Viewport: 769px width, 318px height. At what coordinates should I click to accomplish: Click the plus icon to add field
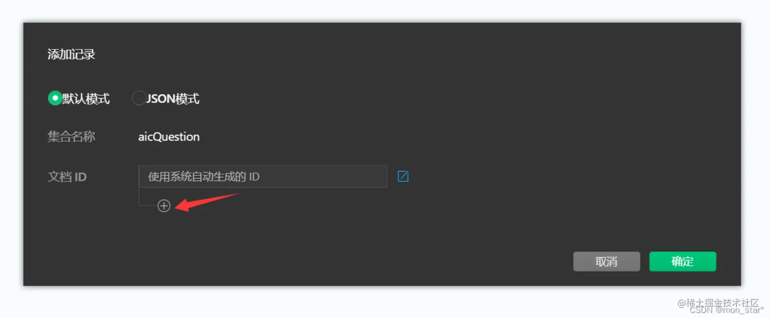point(164,206)
